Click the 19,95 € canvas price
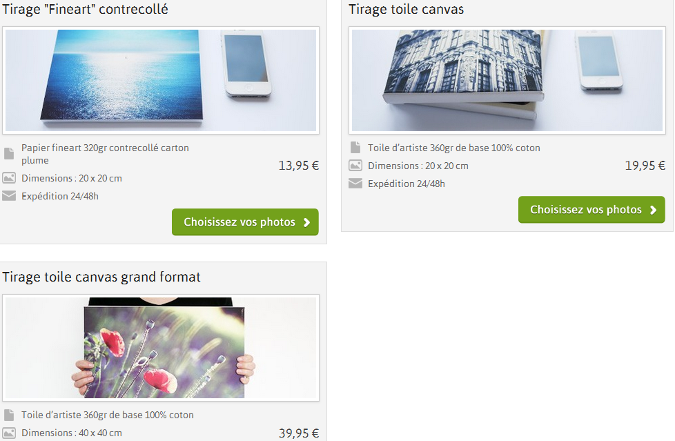Screen dimensions: 675x441 click(x=645, y=166)
